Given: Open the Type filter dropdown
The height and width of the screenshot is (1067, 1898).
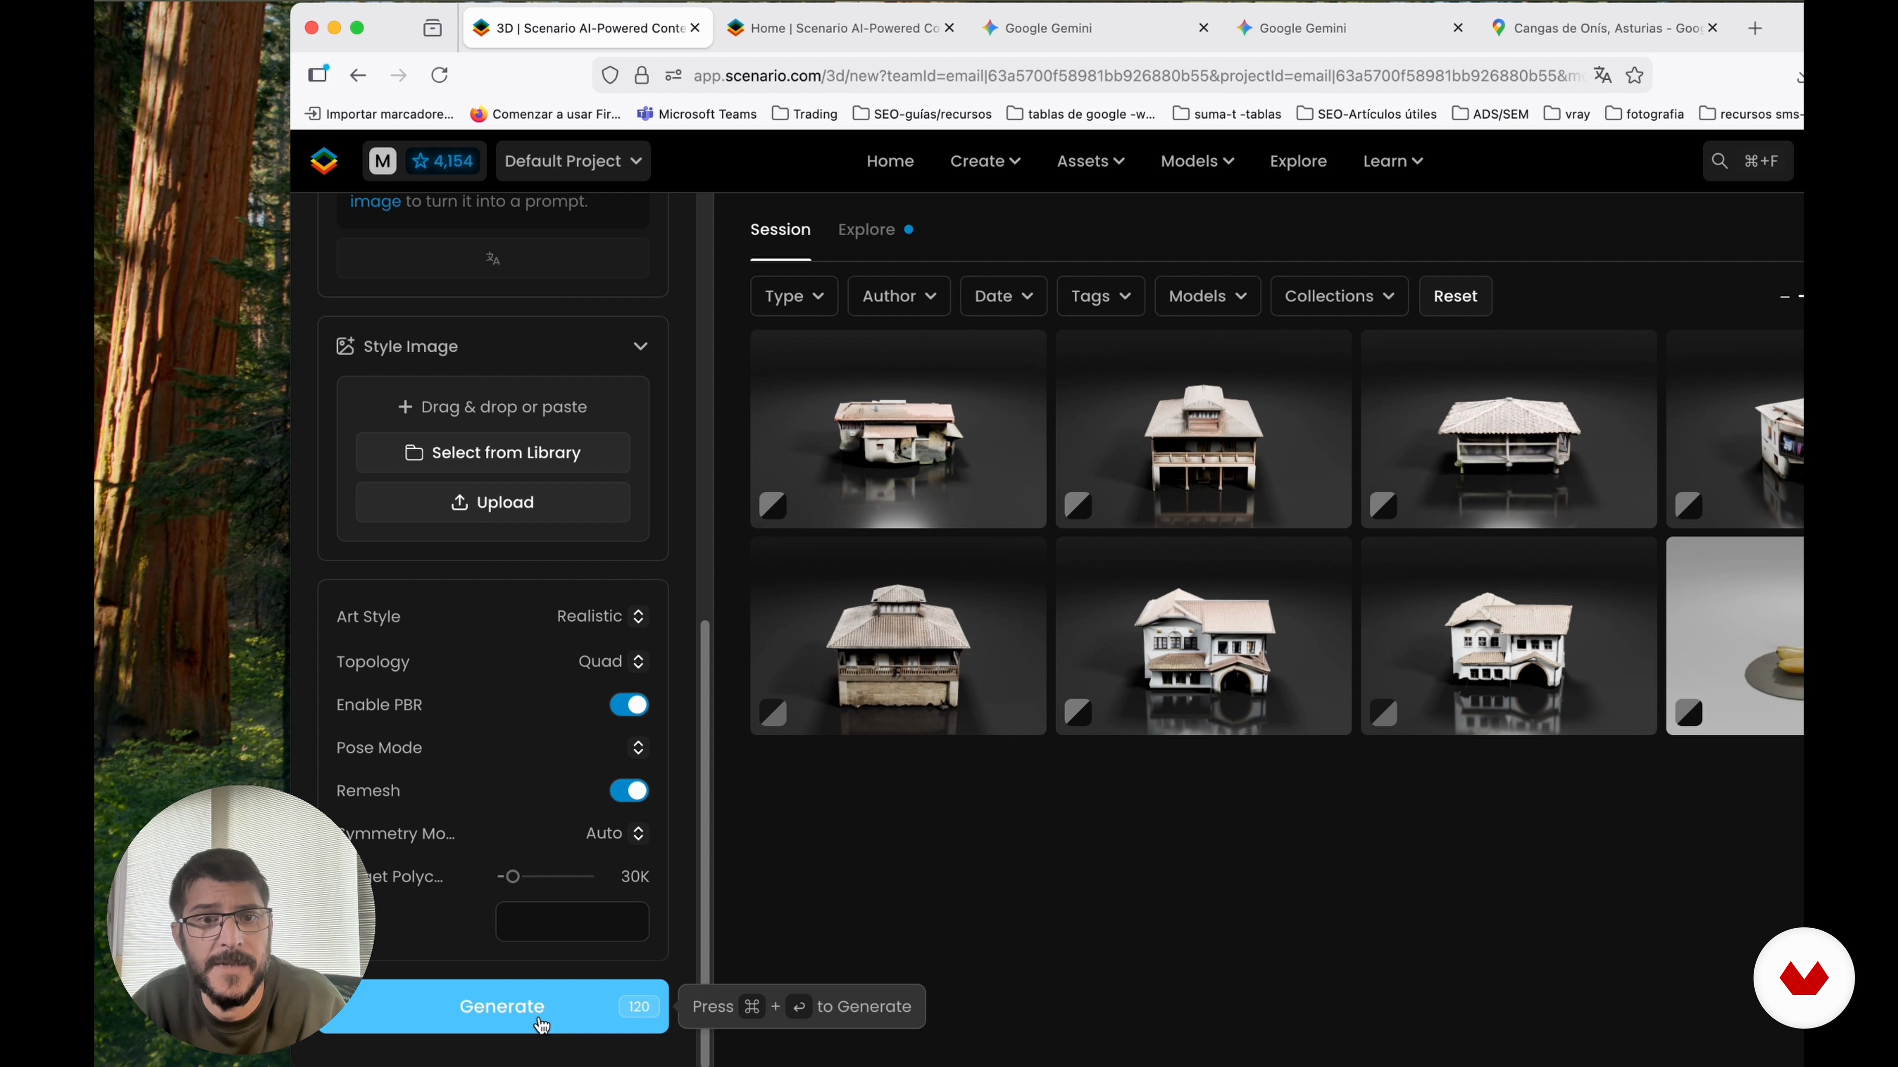Looking at the screenshot, I should click(793, 296).
